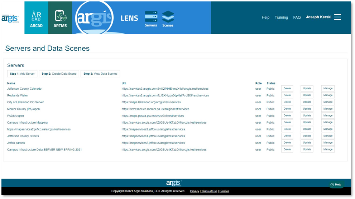
Task: Click the argis logo at top left
Action: pyautogui.click(x=10, y=19)
